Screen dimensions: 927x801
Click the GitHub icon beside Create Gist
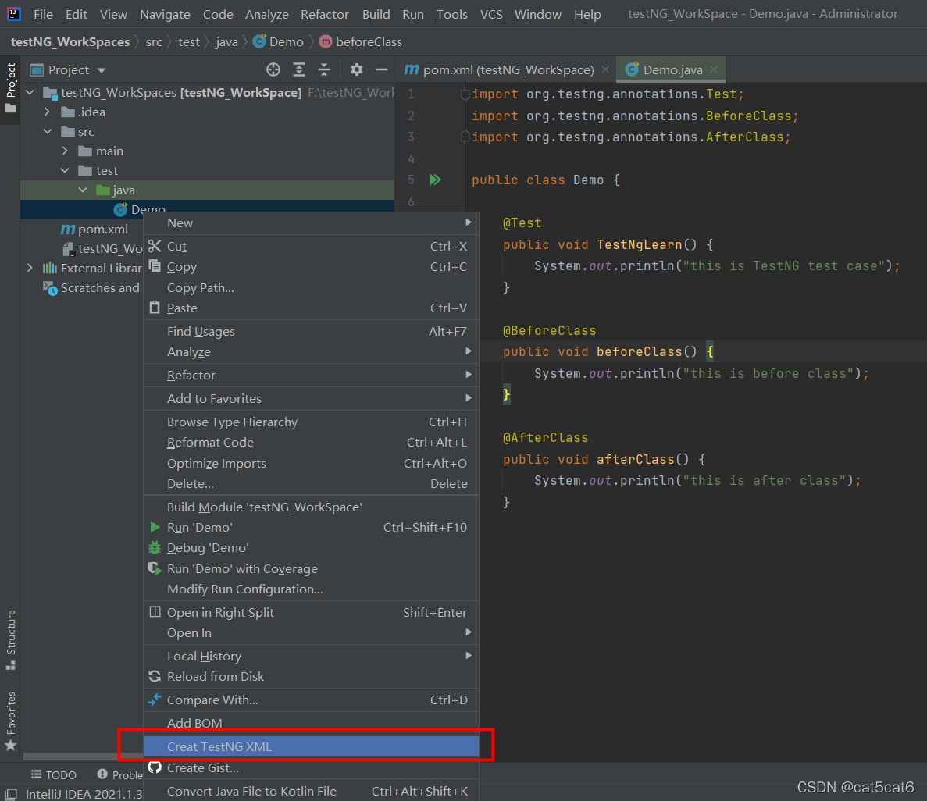tap(155, 767)
